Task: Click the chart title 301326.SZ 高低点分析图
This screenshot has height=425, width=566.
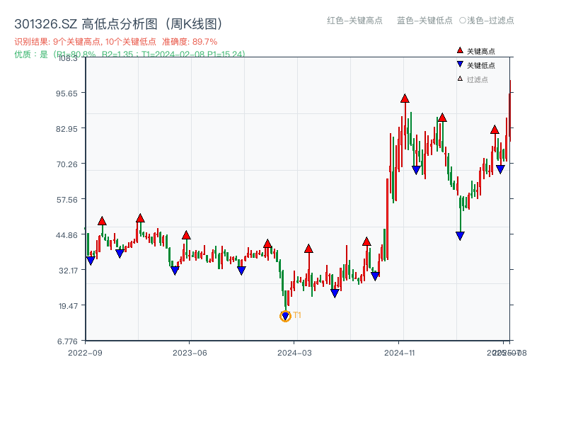Action: [119, 24]
